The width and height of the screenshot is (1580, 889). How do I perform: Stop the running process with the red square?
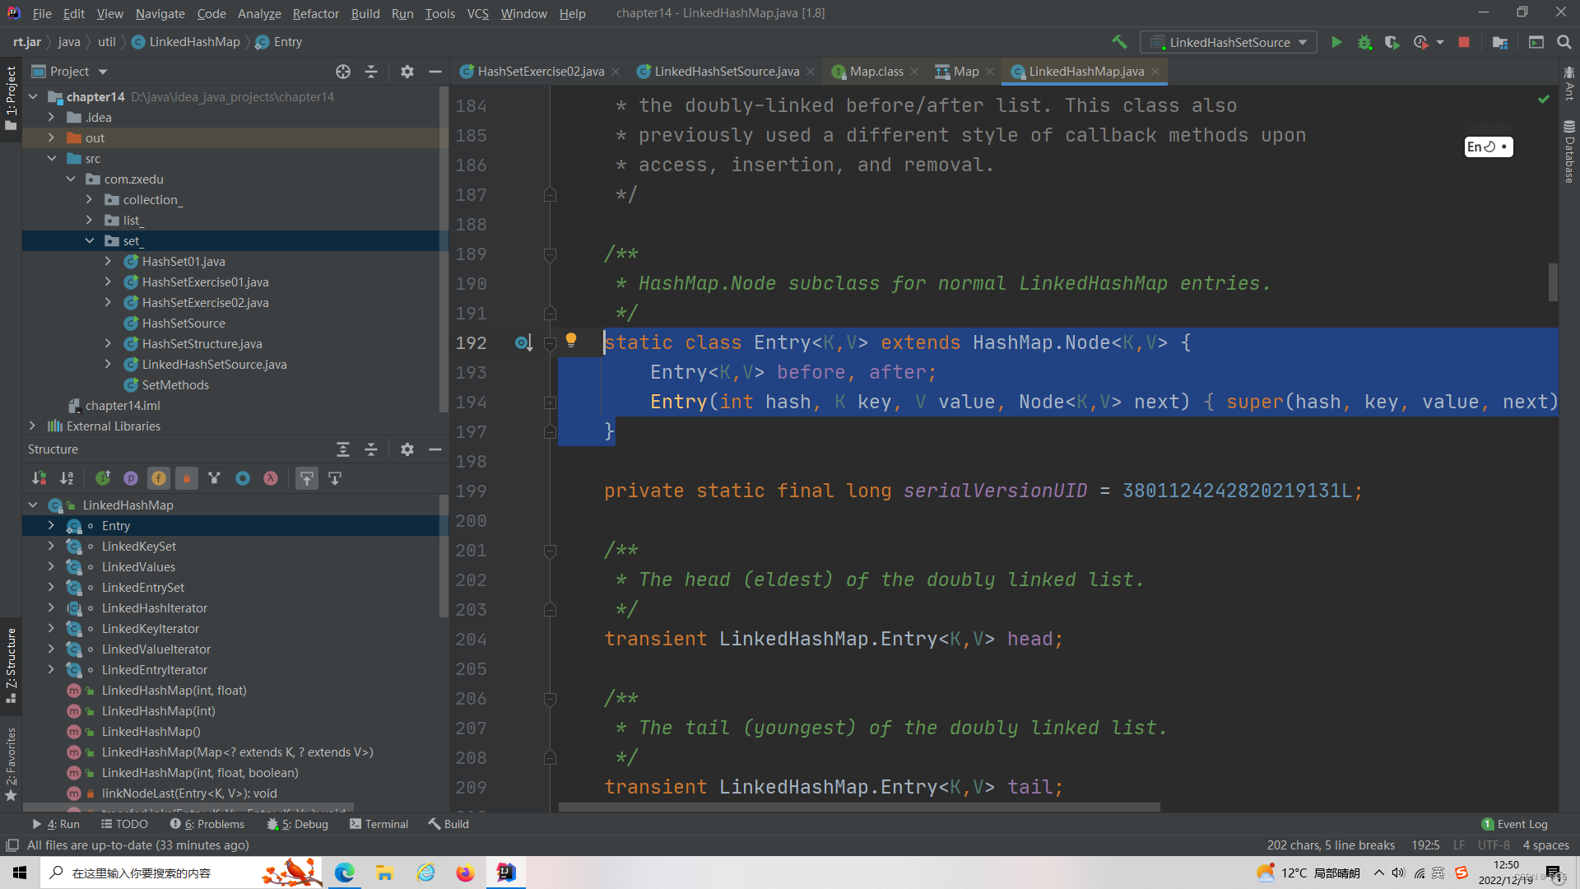pos(1464,42)
